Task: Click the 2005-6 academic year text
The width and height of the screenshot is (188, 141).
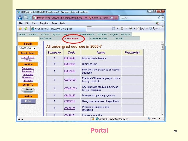Action: pyautogui.click(x=28, y=60)
